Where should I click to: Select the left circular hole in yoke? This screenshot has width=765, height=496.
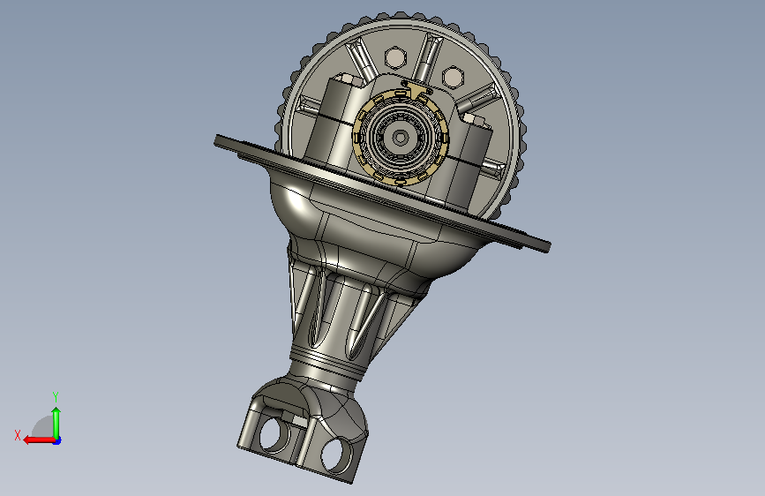click(x=271, y=434)
